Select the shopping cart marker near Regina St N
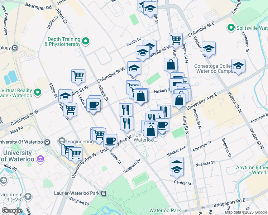This screenshot has width=268, height=215. pos(176,39)
